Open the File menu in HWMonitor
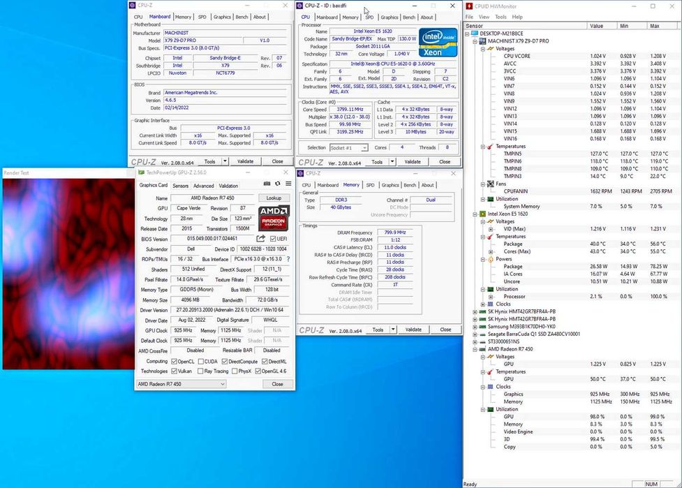682x488 pixels. (469, 17)
